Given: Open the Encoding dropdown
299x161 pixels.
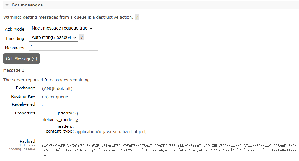Looking at the screenshot, I should pyautogui.click(x=53, y=38).
